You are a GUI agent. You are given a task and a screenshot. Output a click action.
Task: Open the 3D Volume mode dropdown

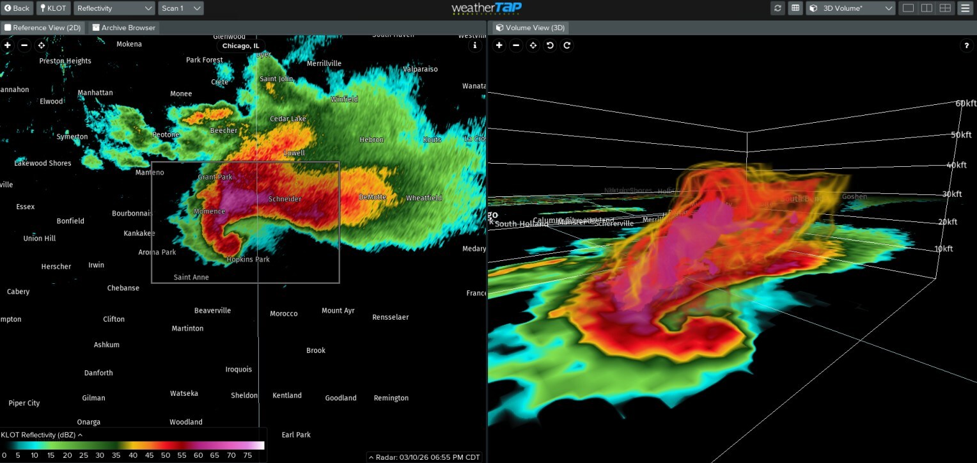[850, 8]
